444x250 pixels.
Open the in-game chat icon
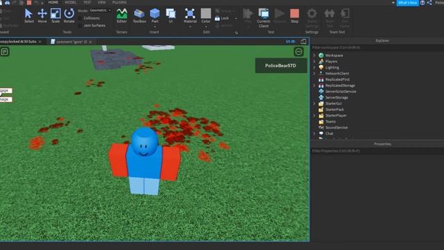coord(5,51)
